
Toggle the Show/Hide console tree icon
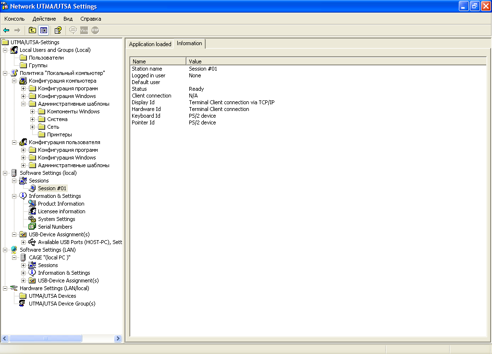pyautogui.click(x=44, y=30)
